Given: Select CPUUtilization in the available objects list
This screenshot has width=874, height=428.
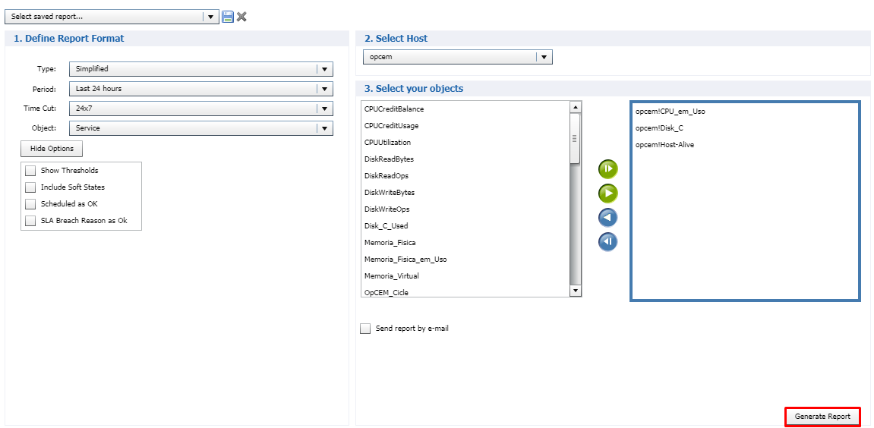Looking at the screenshot, I should pyautogui.click(x=387, y=143).
